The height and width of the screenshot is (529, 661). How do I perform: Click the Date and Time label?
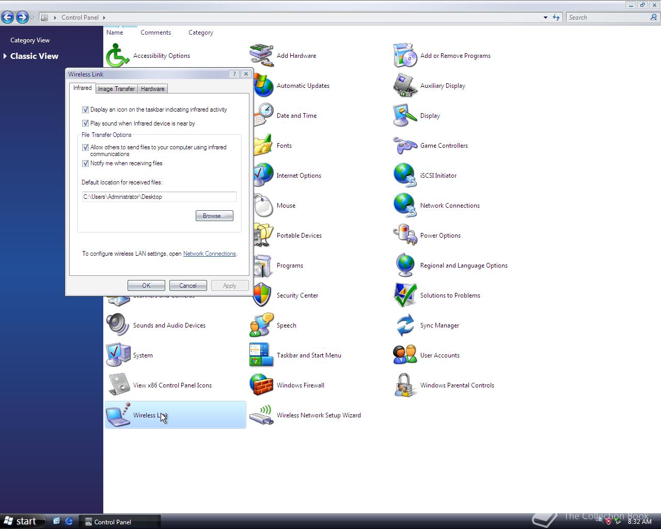coord(296,115)
